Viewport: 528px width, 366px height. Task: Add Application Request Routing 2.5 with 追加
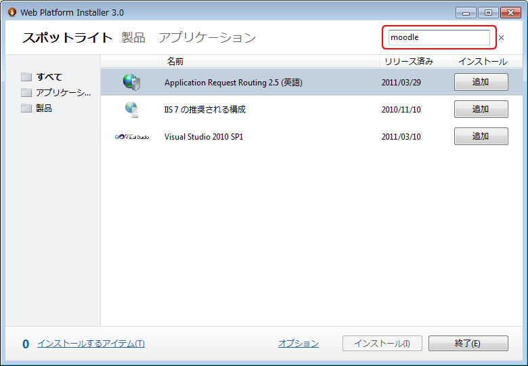(x=481, y=82)
